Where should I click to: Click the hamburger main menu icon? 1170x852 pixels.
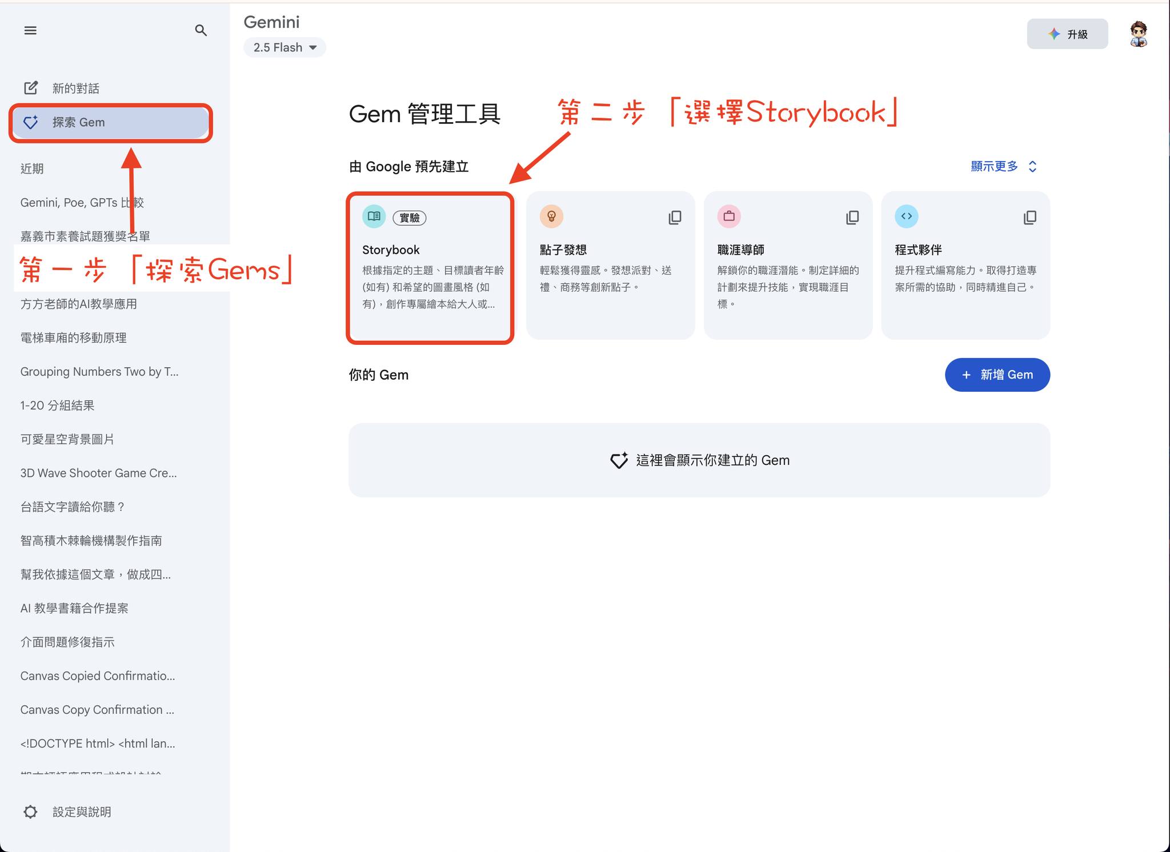point(30,31)
